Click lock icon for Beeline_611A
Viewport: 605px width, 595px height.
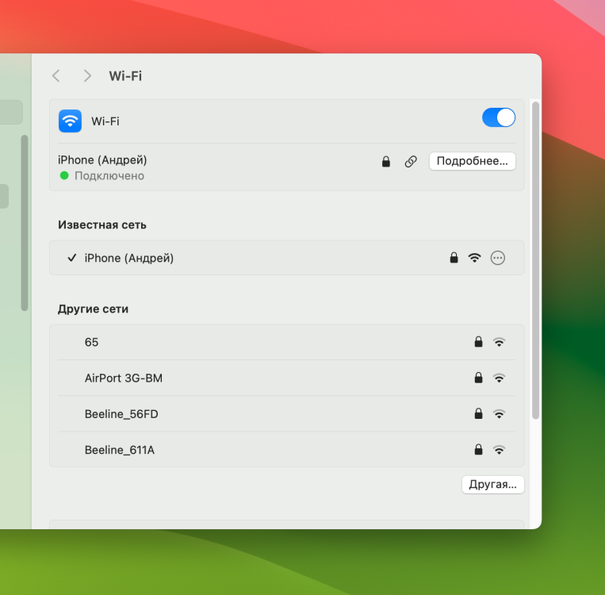pyautogui.click(x=478, y=450)
